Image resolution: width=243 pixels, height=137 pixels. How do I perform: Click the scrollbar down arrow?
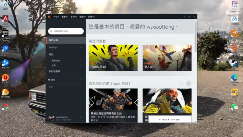click(x=196, y=121)
